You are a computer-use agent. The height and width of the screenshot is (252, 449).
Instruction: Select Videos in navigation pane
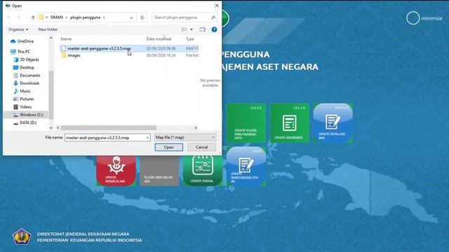point(22,107)
